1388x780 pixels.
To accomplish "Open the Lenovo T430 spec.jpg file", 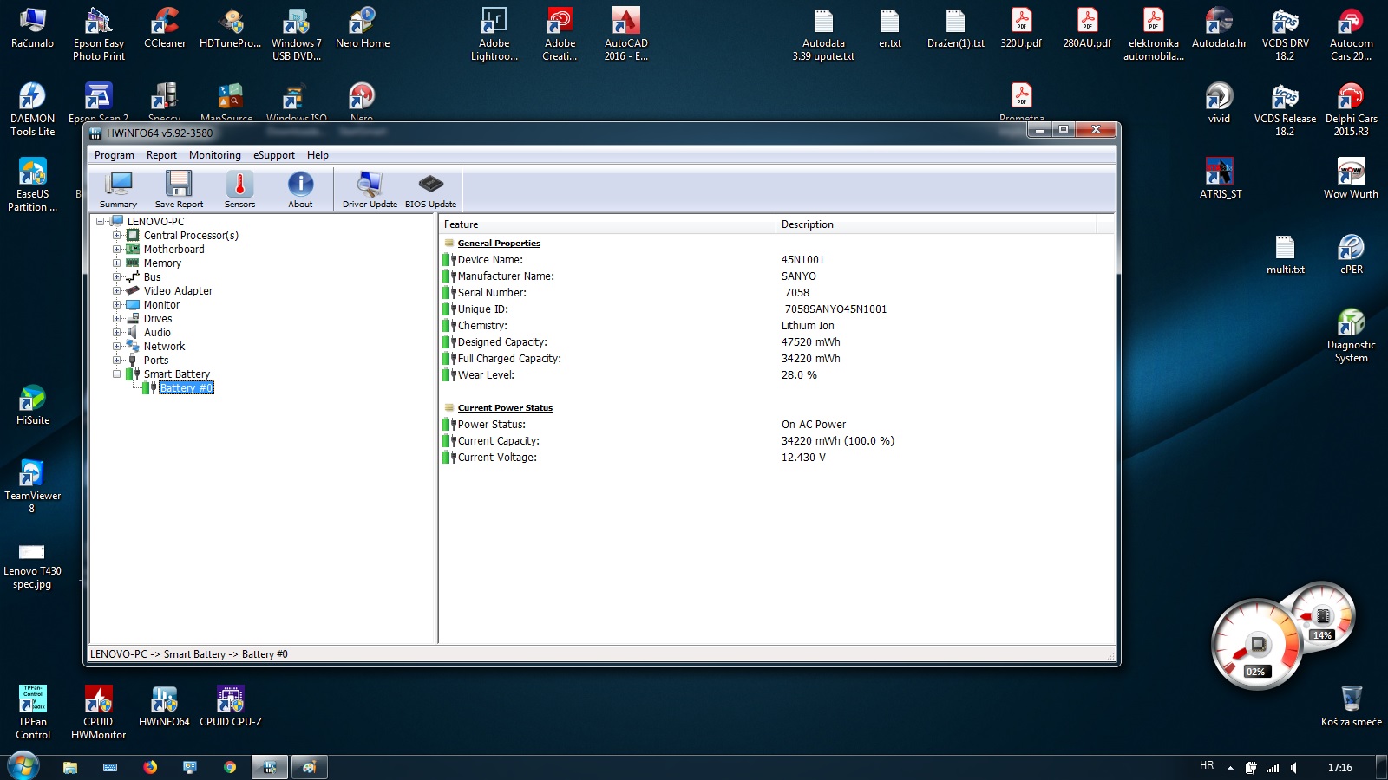I will pyautogui.click(x=32, y=565).
